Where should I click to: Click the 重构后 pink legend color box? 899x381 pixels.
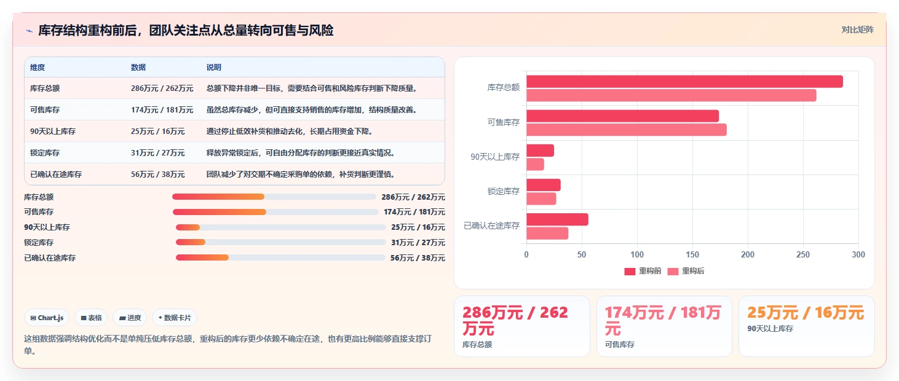click(x=673, y=271)
